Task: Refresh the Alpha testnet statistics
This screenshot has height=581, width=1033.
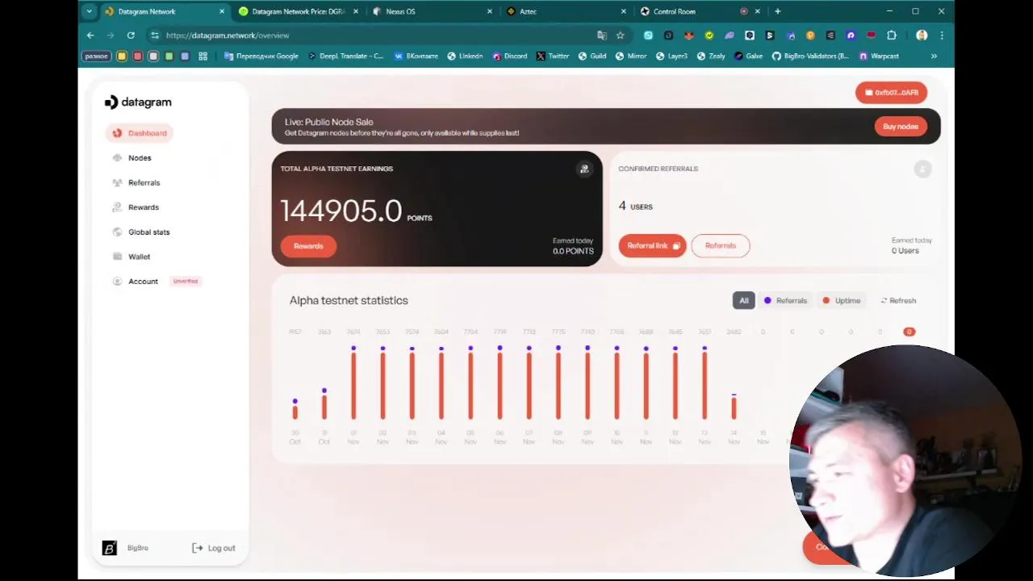Action: [898, 301]
